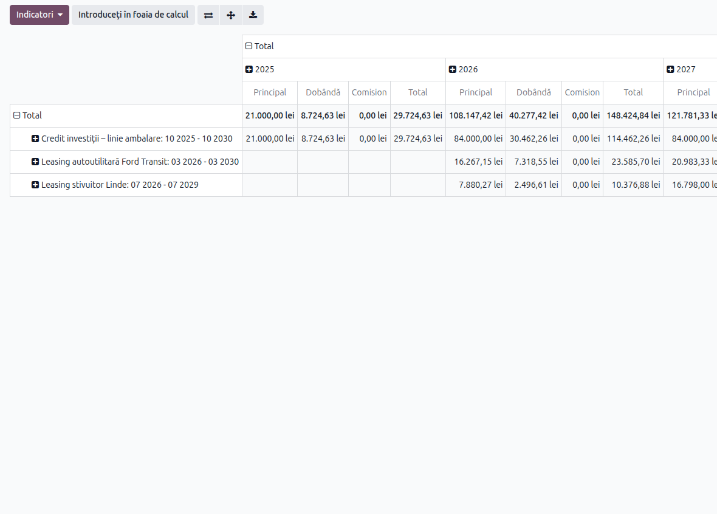The width and height of the screenshot is (717, 514).
Task: Select the 7.880,27 lei cell
Action: pos(476,185)
